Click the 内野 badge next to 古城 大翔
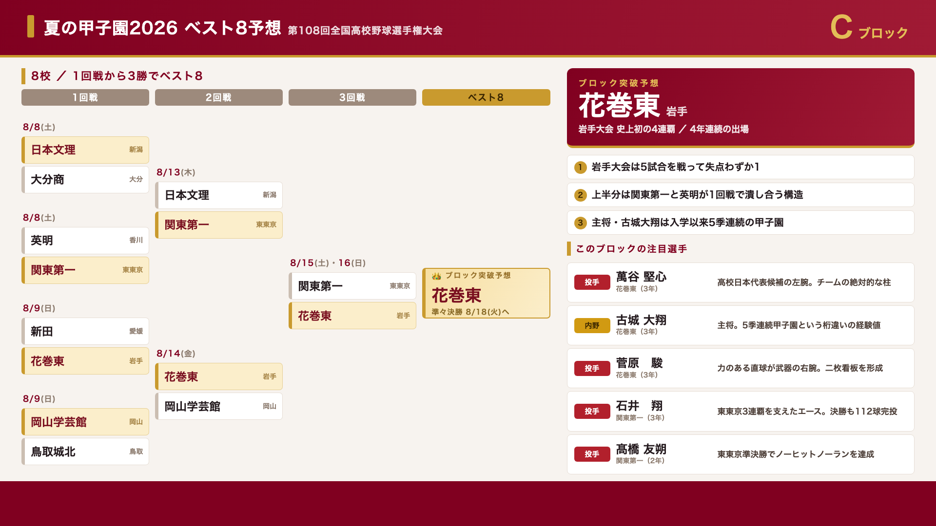This screenshot has height=526, width=936. [592, 325]
